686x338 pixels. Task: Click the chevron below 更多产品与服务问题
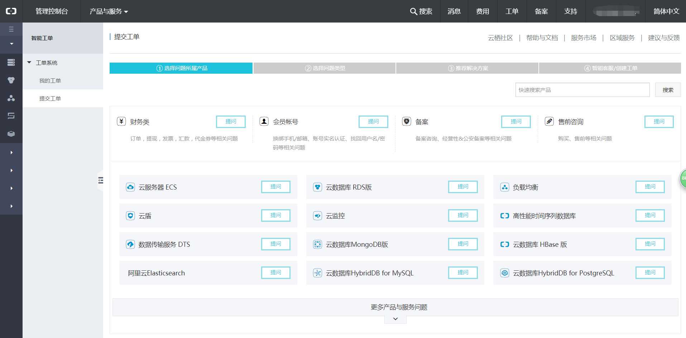[x=395, y=319]
